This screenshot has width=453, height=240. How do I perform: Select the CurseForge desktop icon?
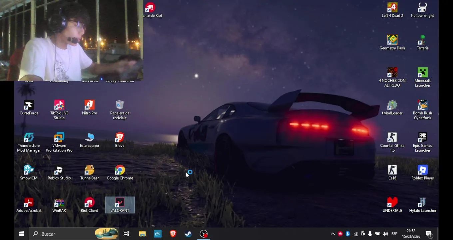pyautogui.click(x=29, y=108)
